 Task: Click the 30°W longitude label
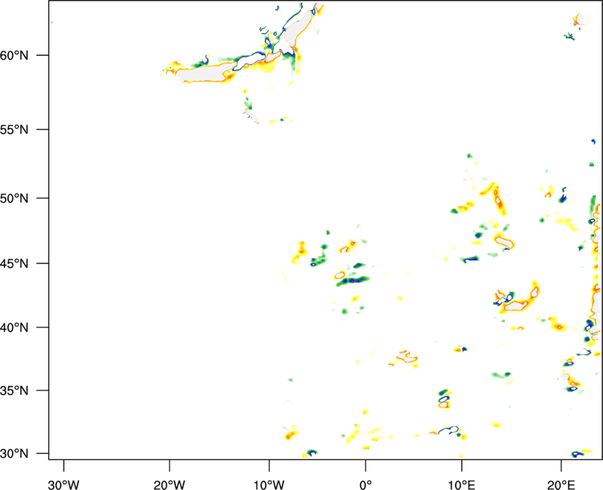[64, 485]
